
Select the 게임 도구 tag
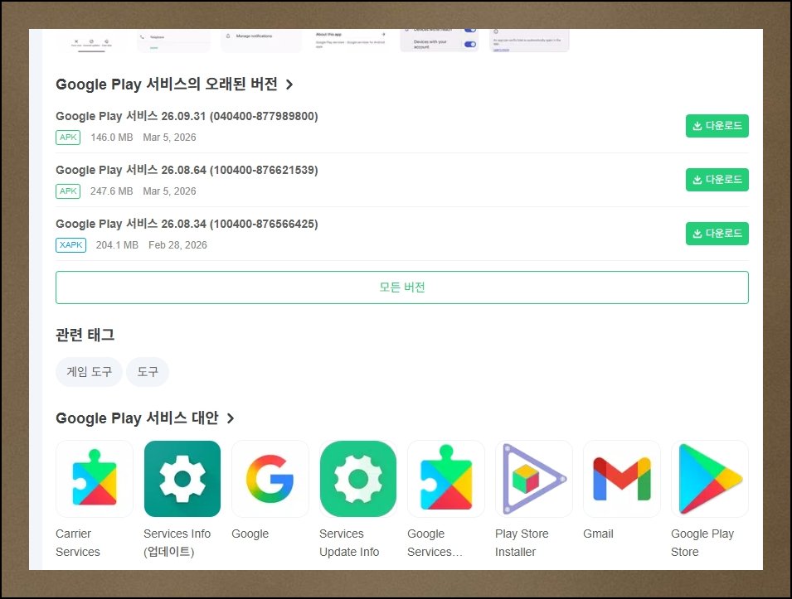[x=89, y=372]
